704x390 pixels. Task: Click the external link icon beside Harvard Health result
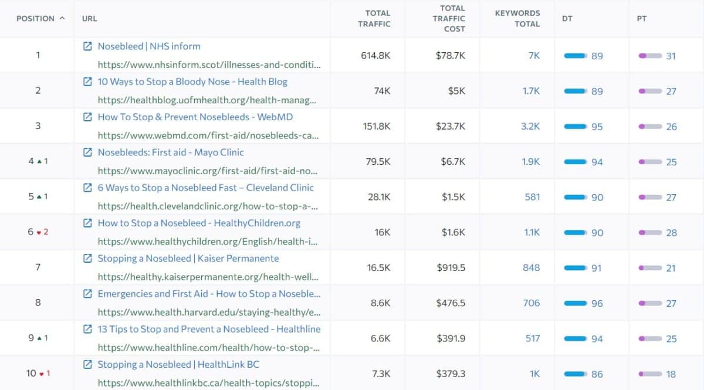[87, 293]
